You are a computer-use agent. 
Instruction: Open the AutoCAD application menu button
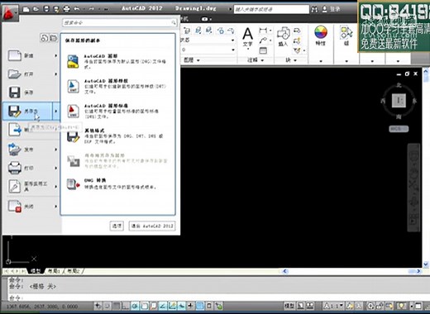pyautogui.click(x=10, y=13)
